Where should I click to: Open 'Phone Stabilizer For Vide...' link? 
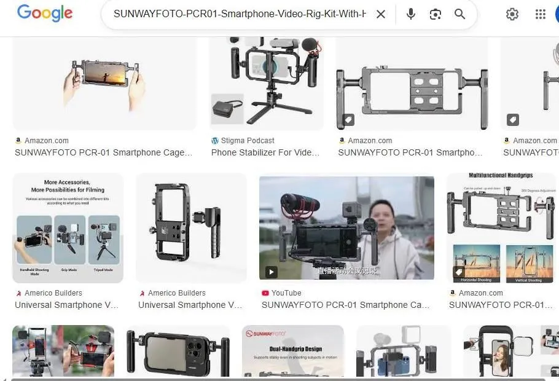click(265, 152)
